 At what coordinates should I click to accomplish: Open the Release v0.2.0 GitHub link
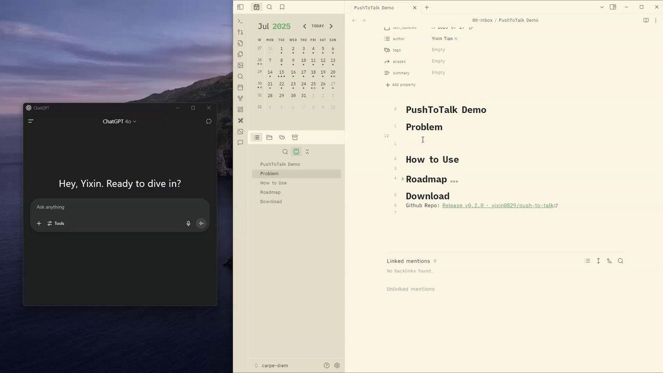tap(498, 206)
